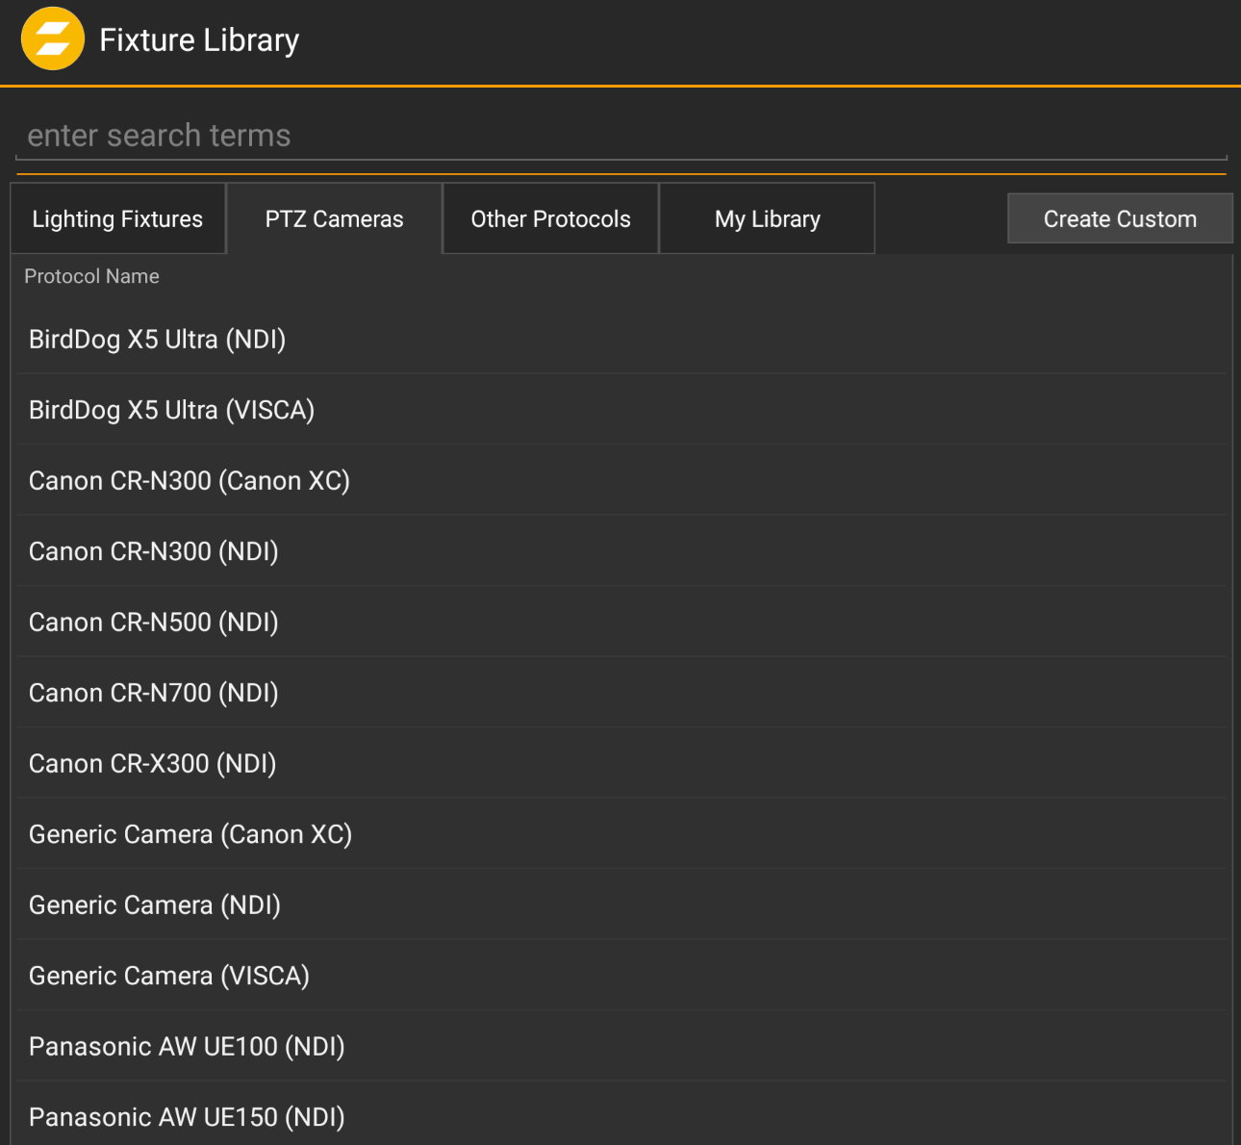The width and height of the screenshot is (1241, 1145).
Task: Choose Generic Camera (VISCA) entry
Action: point(621,976)
